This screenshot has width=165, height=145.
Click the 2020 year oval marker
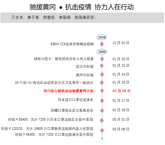click(x=102, y=52)
